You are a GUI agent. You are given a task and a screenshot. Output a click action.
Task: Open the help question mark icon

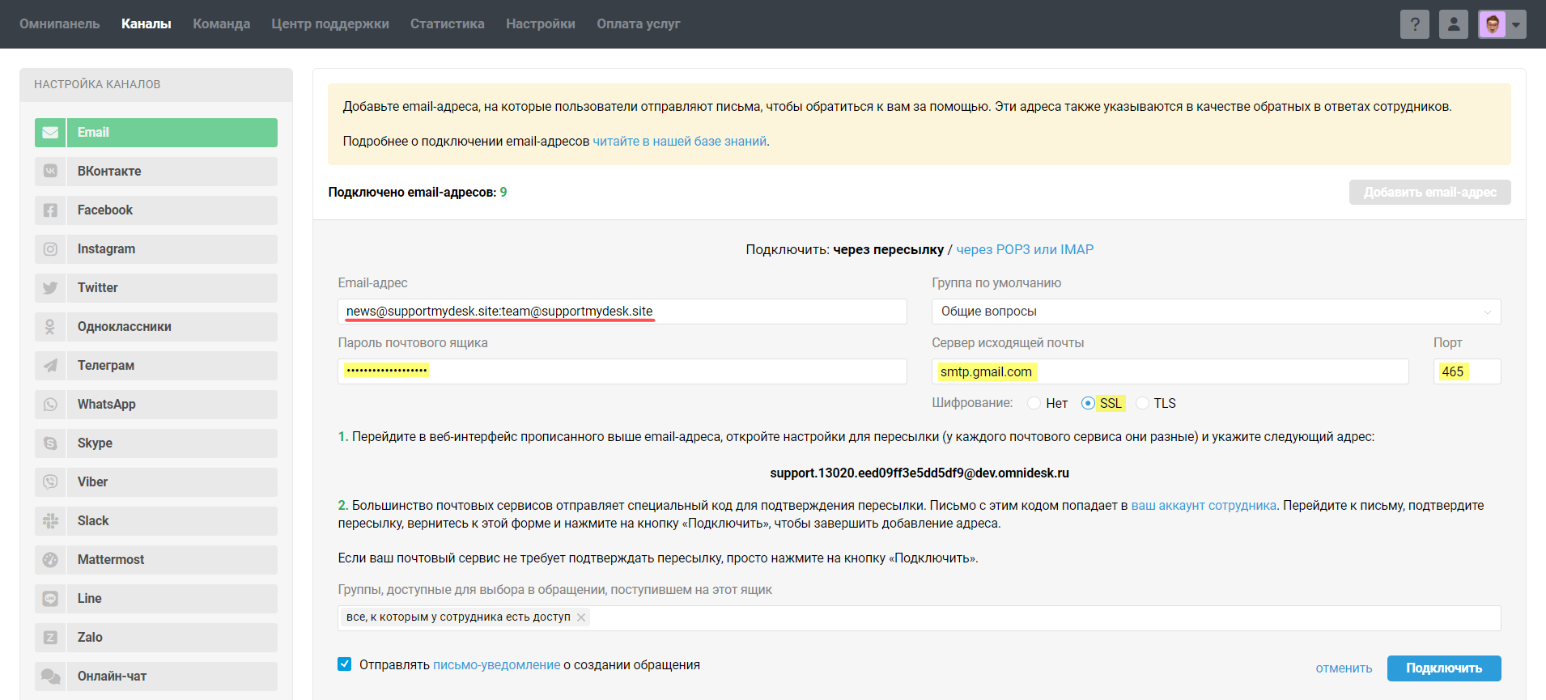(x=1414, y=24)
